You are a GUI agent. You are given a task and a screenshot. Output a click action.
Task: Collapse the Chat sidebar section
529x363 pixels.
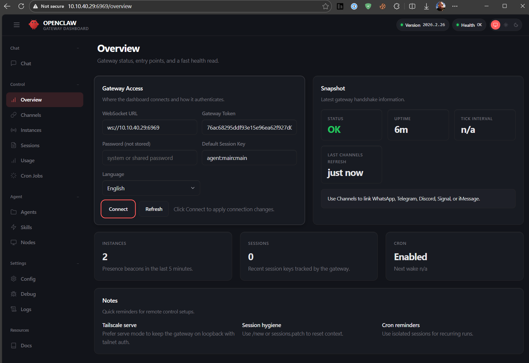click(x=78, y=48)
